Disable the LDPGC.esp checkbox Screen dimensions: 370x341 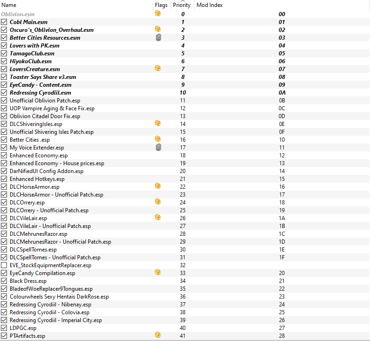pos(4,328)
